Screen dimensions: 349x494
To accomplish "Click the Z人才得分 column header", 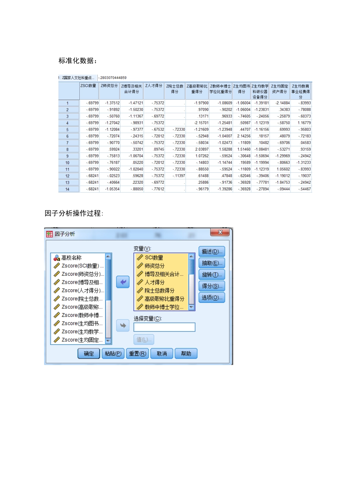I will click(154, 91).
